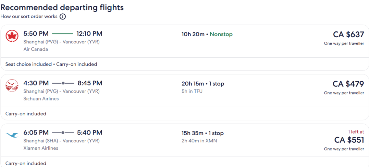
Task: Open 'How our sort order works' link
Action: click(29, 16)
